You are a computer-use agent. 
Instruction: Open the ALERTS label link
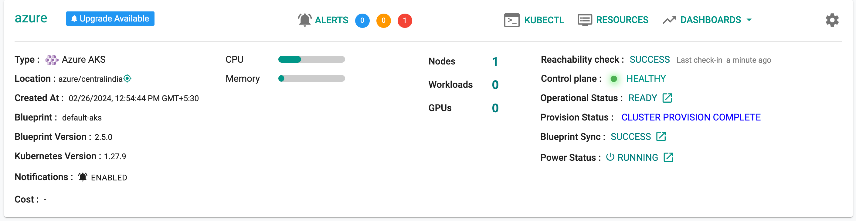331,20
